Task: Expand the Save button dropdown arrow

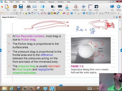Action: point(24,7)
